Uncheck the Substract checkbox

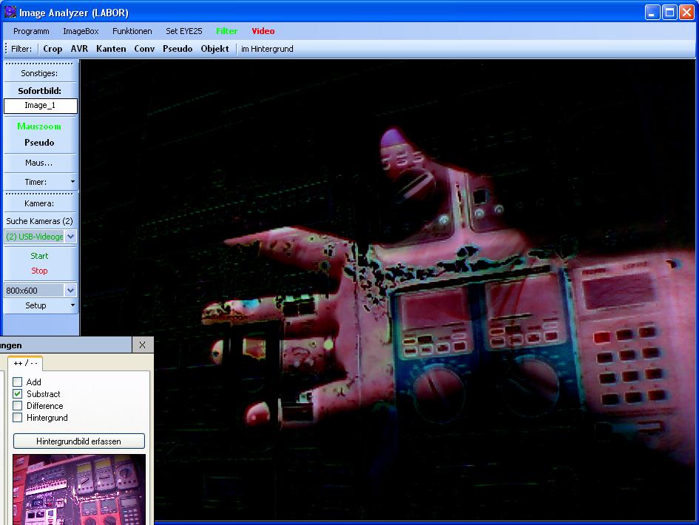pyautogui.click(x=18, y=394)
